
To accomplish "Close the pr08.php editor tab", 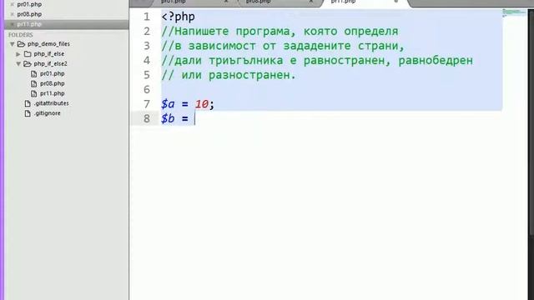I will pyautogui.click(x=310, y=2).
